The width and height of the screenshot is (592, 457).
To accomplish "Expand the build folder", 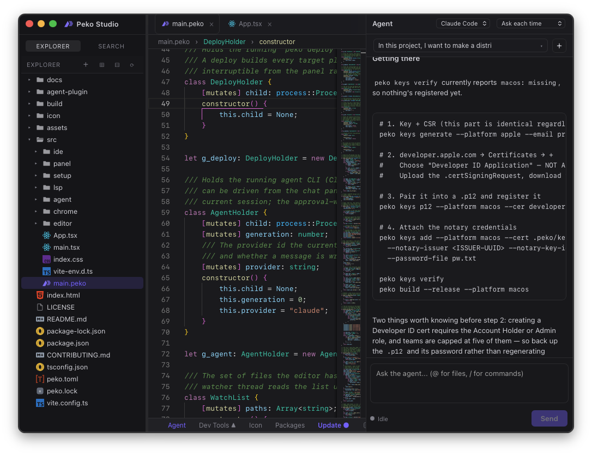I will coord(29,104).
